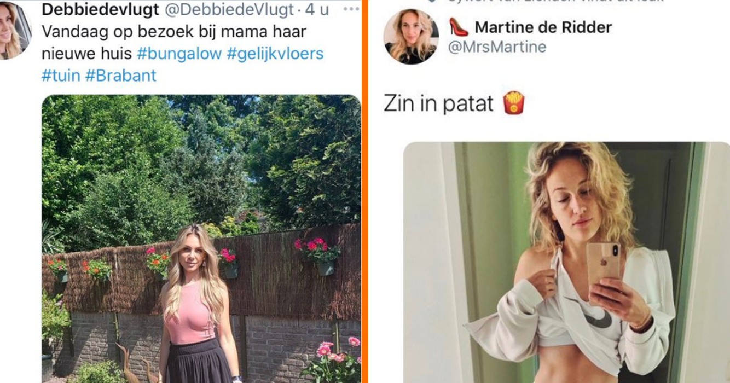Viewport: 730px width, 383px height.
Task: Open the Martine de Ridder display name
Action: 543,27
